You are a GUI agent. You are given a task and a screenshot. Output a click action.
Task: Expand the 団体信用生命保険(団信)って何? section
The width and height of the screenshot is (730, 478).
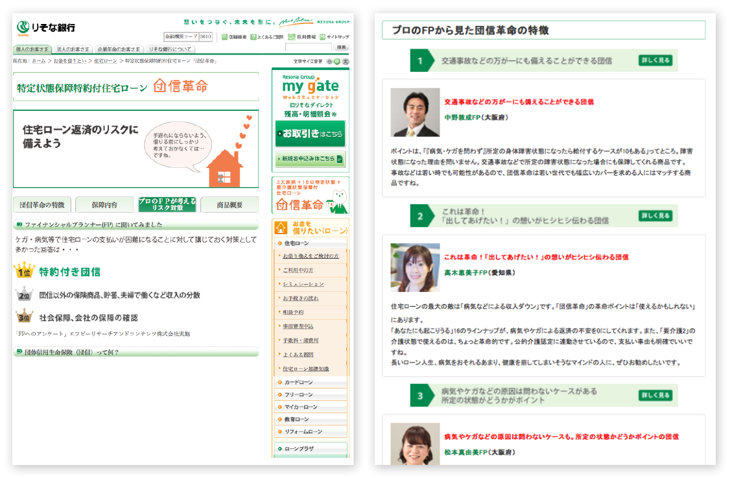click(x=135, y=352)
